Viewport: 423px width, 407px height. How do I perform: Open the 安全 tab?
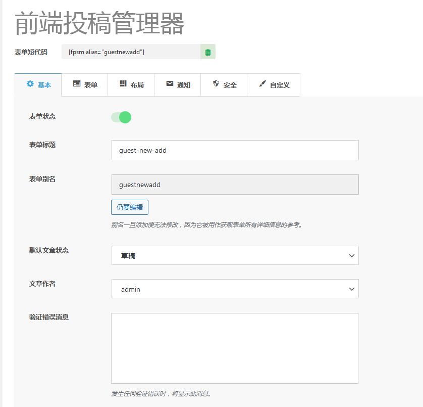tap(224, 85)
